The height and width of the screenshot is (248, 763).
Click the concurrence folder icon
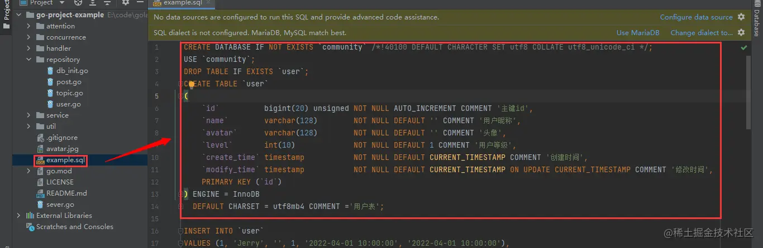[40, 37]
